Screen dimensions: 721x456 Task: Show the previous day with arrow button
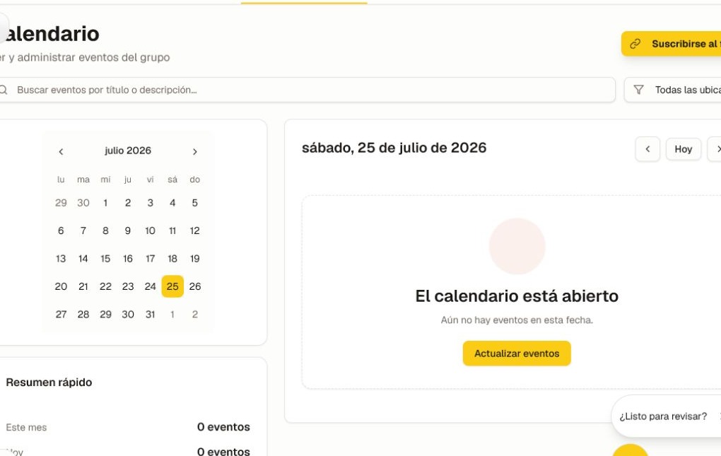click(647, 149)
